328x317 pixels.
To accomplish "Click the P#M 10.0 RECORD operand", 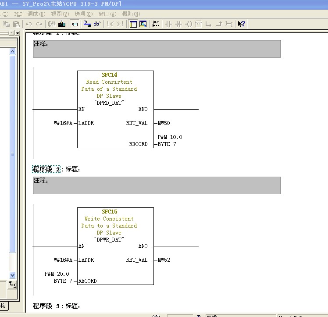I will [x=170, y=140].
